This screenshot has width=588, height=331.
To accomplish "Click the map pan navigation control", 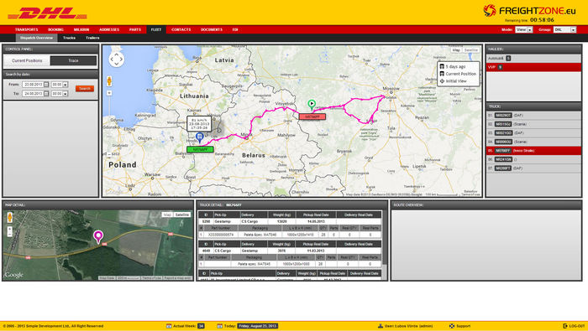I will (x=116, y=59).
